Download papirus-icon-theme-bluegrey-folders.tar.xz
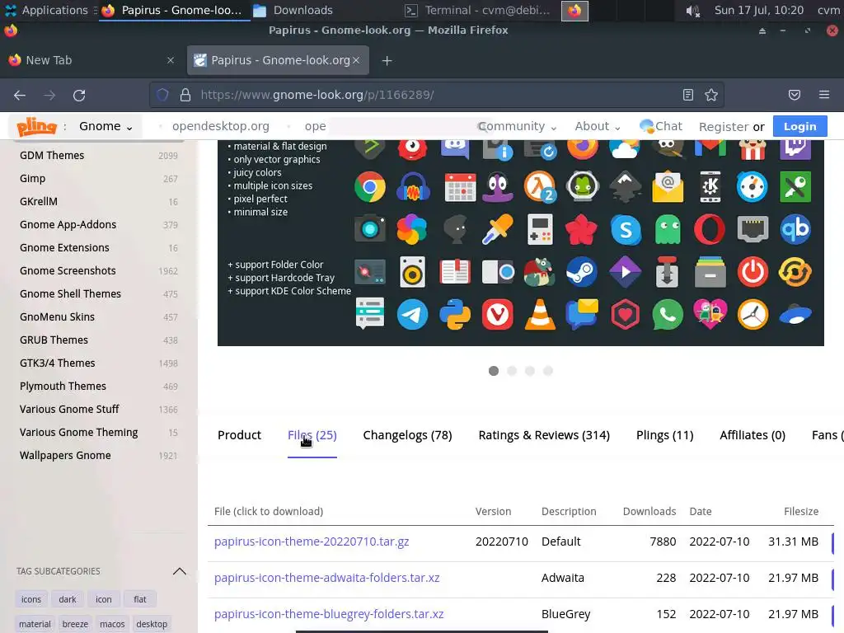844x633 pixels. click(x=329, y=613)
